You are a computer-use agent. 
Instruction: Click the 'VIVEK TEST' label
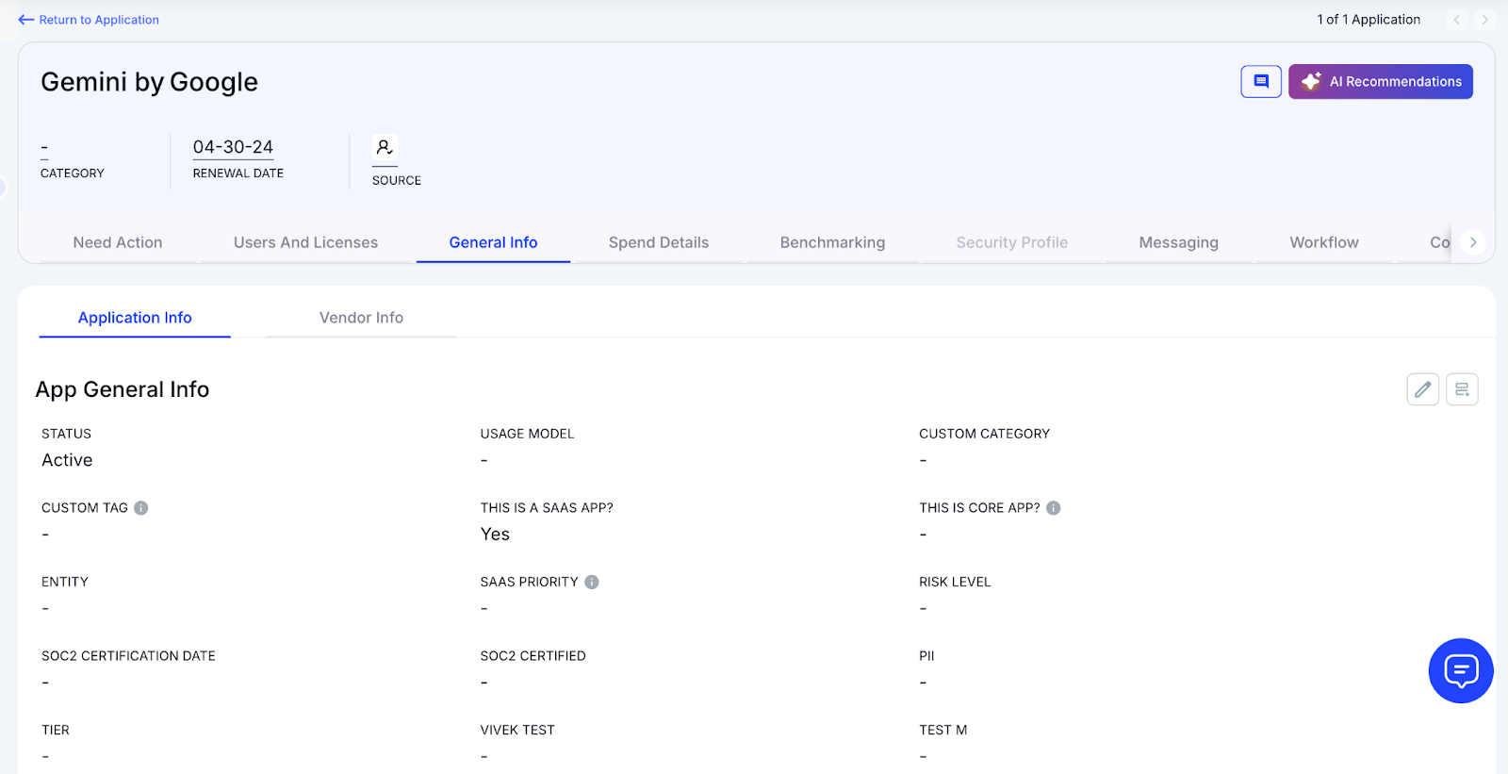click(x=517, y=731)
